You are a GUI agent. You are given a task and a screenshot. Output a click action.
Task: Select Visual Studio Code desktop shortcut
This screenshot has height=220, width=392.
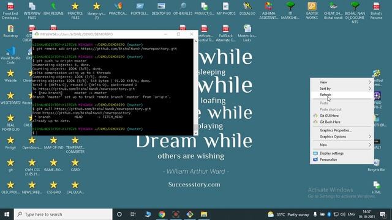(10, 56)
